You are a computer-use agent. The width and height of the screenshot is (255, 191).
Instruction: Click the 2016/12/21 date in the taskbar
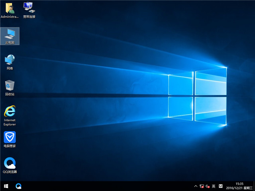(235, 188)
